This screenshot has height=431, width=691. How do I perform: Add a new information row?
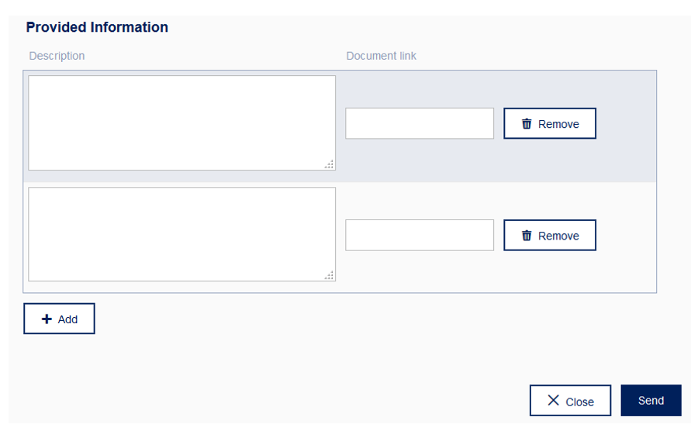[59, 319]
